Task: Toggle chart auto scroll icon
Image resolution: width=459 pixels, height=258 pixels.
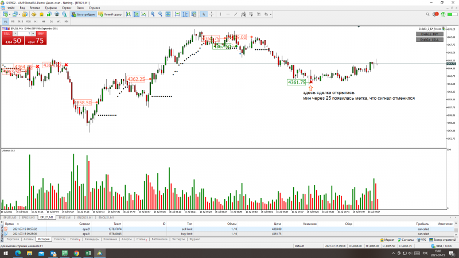Action: click(177, 14)
